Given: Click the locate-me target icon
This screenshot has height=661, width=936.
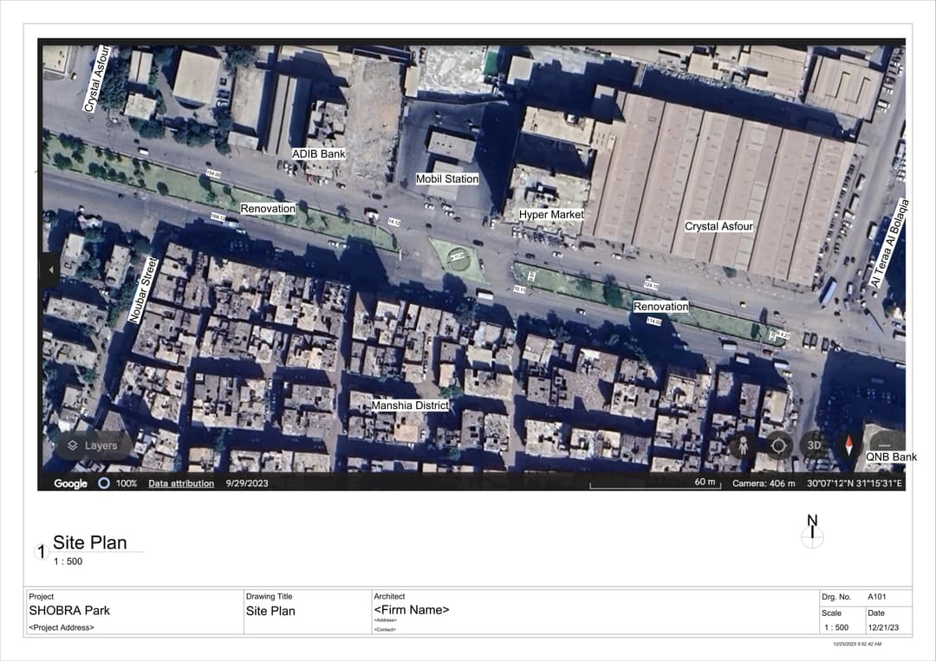Looking at the screenshot, I should (778, 446).
